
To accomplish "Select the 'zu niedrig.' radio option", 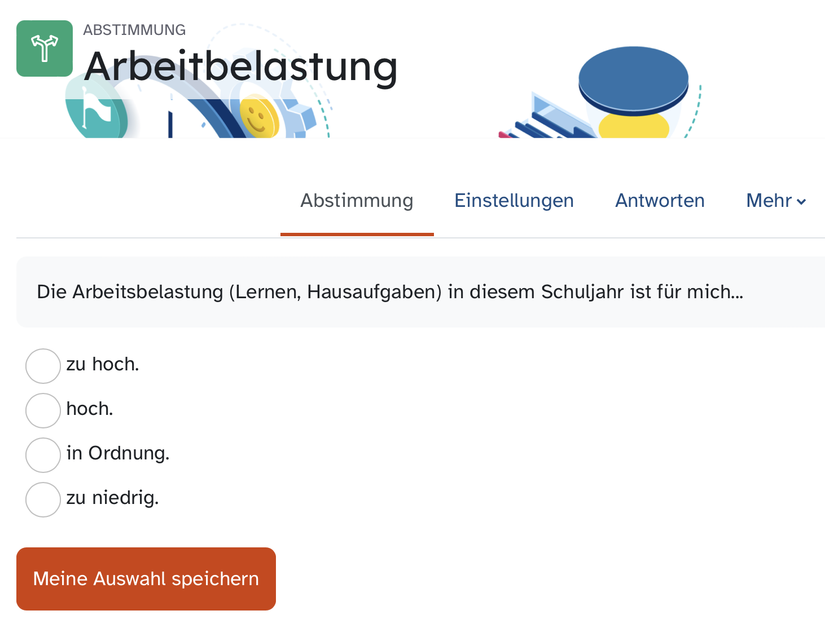I will (43, 499).
